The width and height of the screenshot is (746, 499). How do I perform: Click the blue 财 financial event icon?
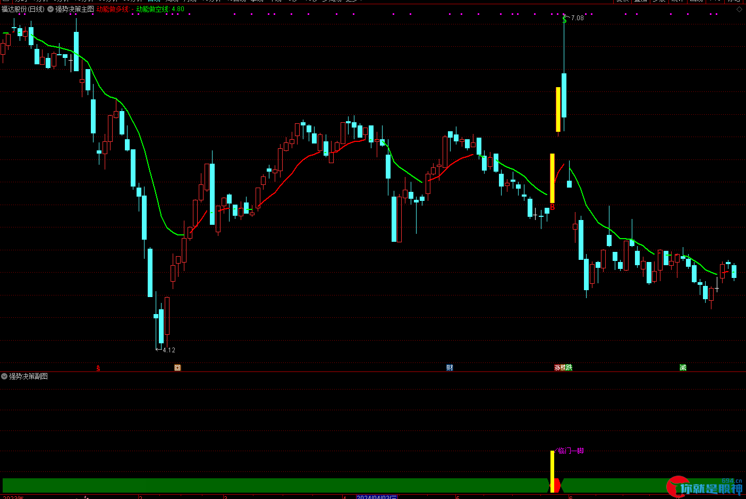click(450, 368)
